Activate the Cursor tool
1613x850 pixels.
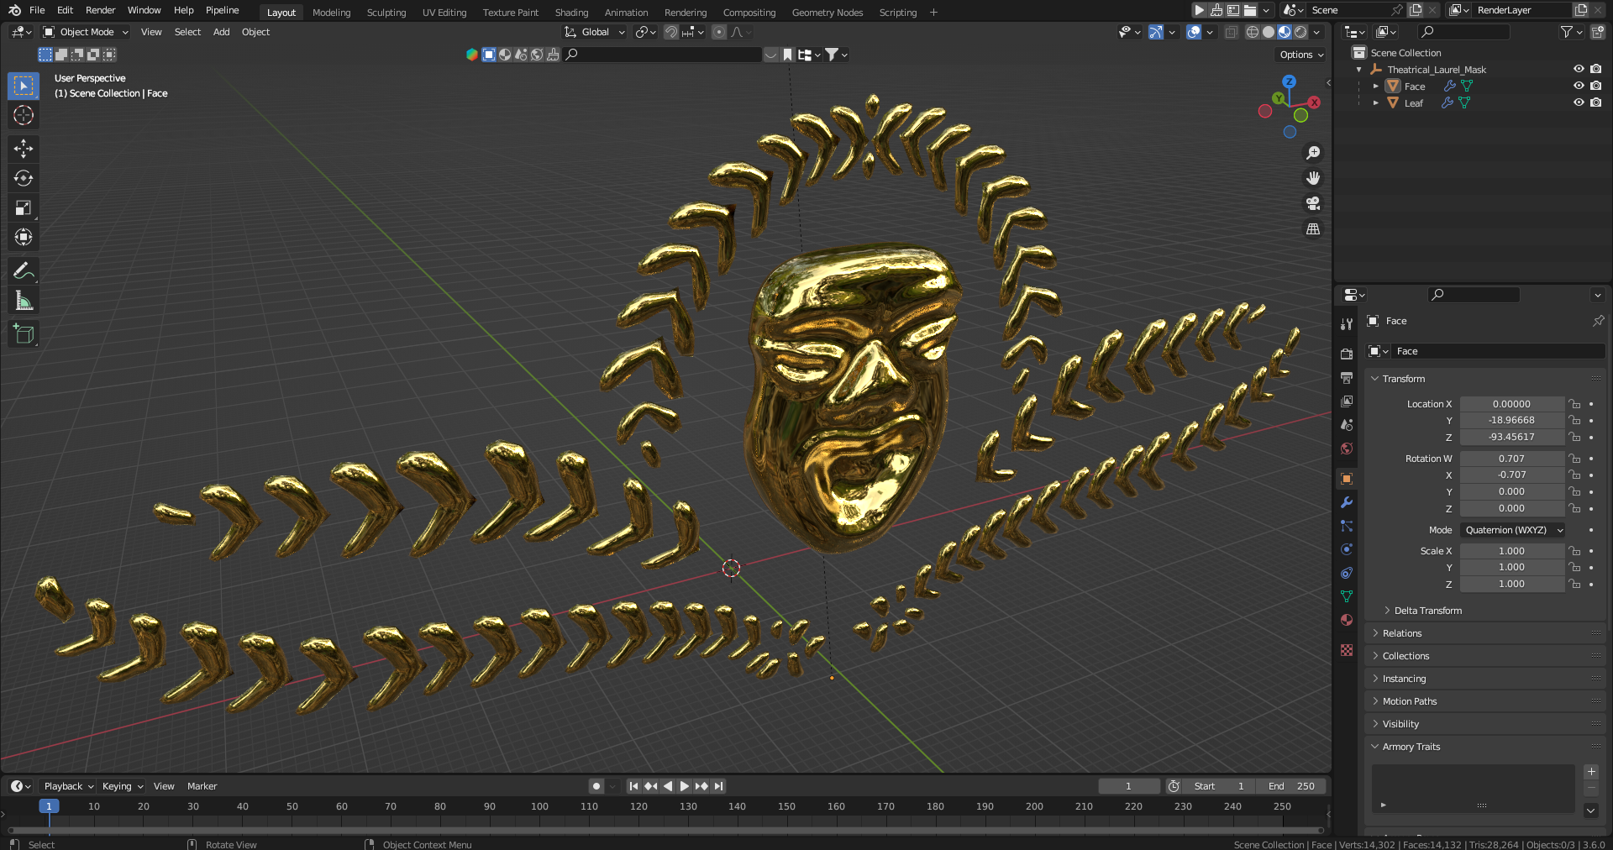click(x=24, y=115)
